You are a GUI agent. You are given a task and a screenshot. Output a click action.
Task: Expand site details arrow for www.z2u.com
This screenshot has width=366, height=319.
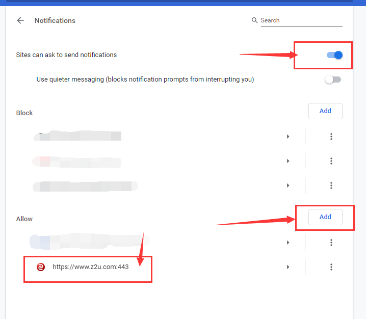coord(288,267)
